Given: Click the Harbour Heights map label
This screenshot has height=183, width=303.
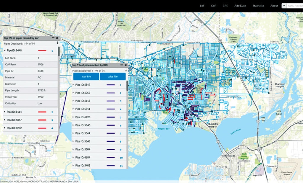Looking at the screenshot, I should [x=280, y=85].
